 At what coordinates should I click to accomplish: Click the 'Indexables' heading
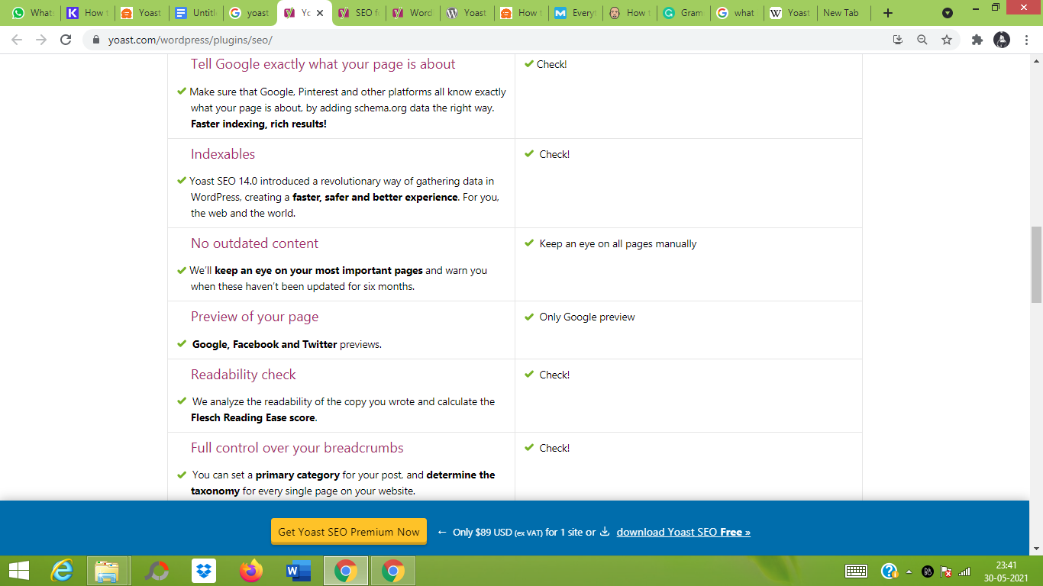click(x=223, y=154)
